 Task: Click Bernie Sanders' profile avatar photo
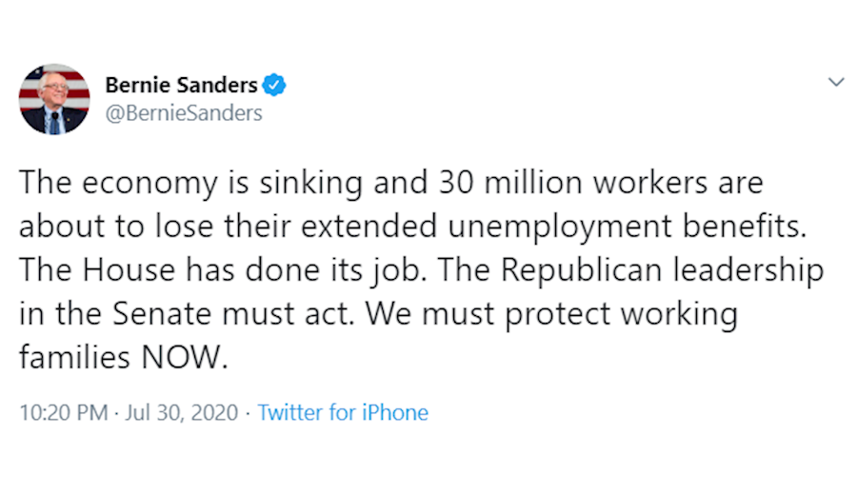(x=54, y=99)
